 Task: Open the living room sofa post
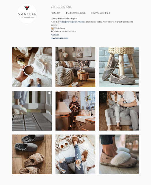coord(75,67)
